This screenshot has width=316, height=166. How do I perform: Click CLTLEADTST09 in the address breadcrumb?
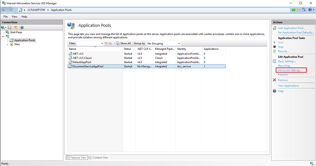(36, 10)
